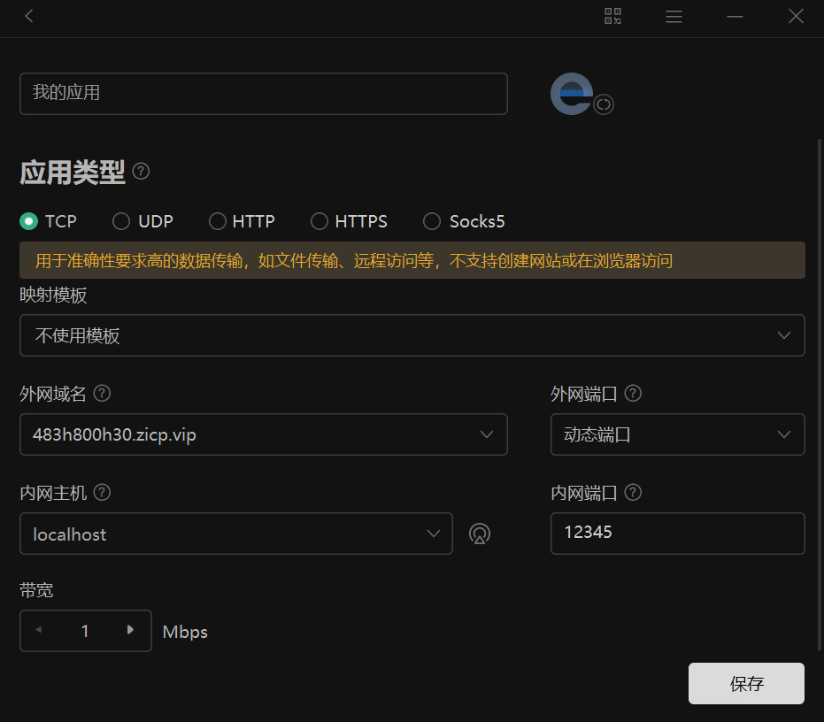Open the hamburger menu icon
Viewport: 824px width, 722px height.
(x=674, y=17)
